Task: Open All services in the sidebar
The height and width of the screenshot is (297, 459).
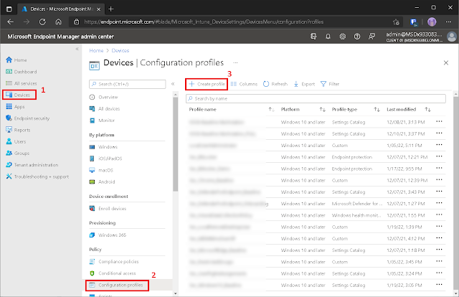Action: point(22,83)
